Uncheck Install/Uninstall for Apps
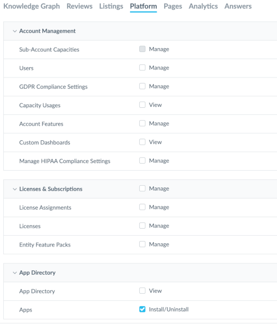The height and width of the screenshot is (324, 277). coord(142,309)
